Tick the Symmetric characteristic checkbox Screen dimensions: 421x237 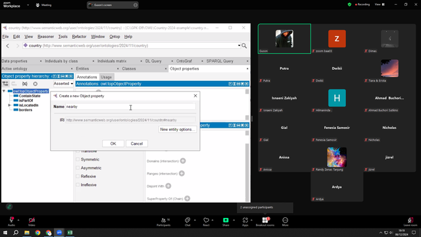(78, 159)
